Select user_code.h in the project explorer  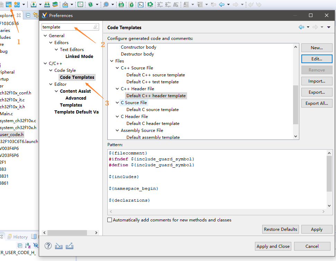[x=12, y=135]
